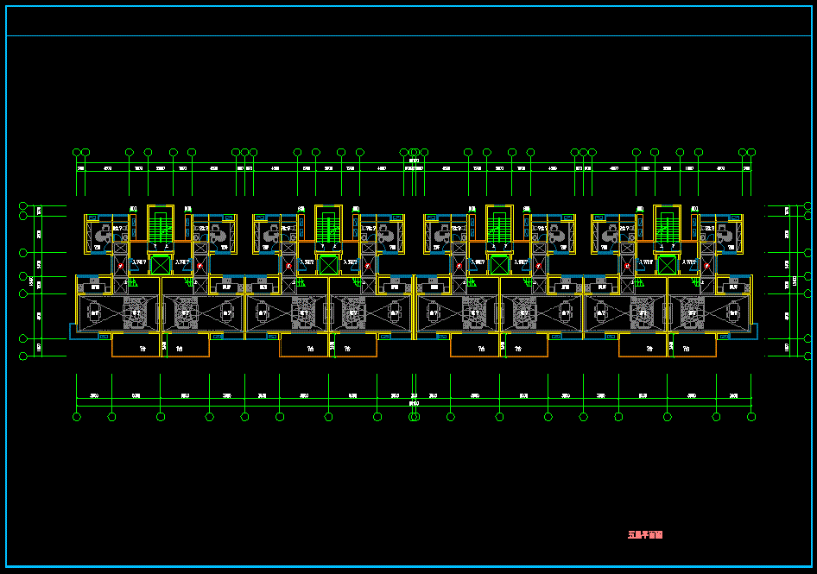Select the rightmost red circular fixture symbol
817x574 pixels.
[706, 267]
